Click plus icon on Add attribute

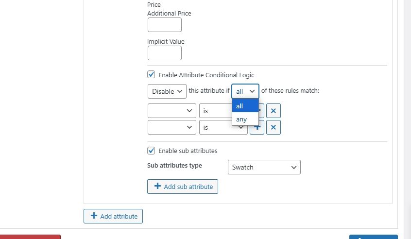tap(94, 216)
